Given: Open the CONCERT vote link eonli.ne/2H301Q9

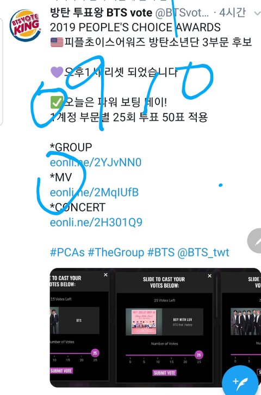Looking at the screenshot, I should click(x=96, y=222).
